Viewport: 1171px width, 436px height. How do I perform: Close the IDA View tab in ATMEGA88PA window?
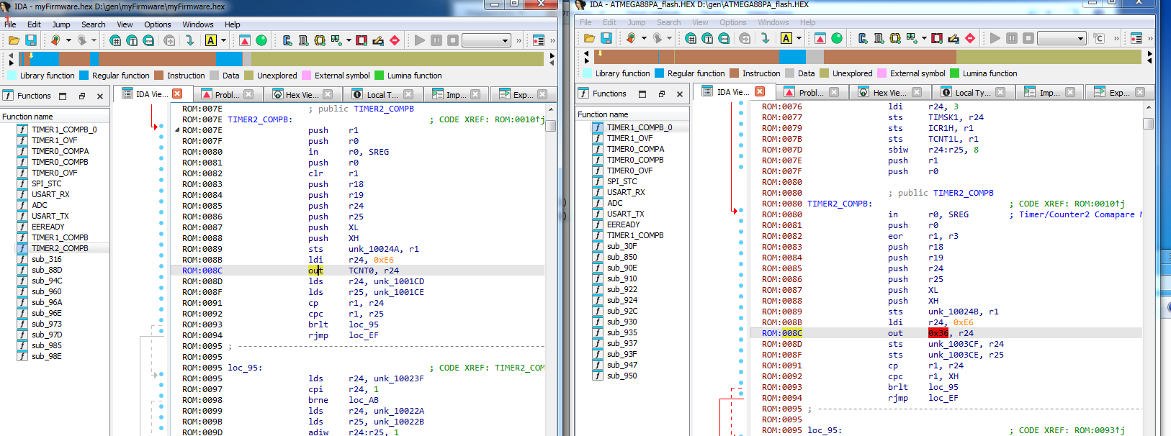click(x=759, y=92)
